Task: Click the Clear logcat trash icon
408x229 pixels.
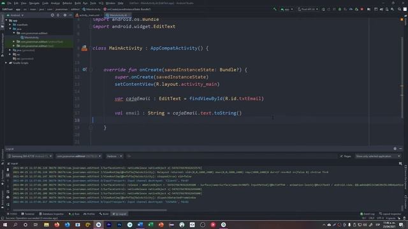Action: 8,169
